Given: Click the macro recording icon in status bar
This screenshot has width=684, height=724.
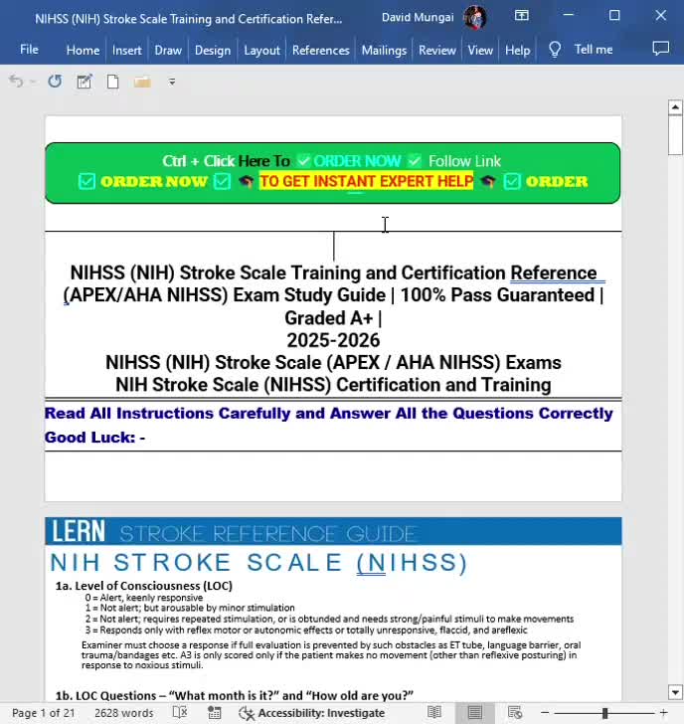Looking at the screenshot, I should [x=214, y=712].
